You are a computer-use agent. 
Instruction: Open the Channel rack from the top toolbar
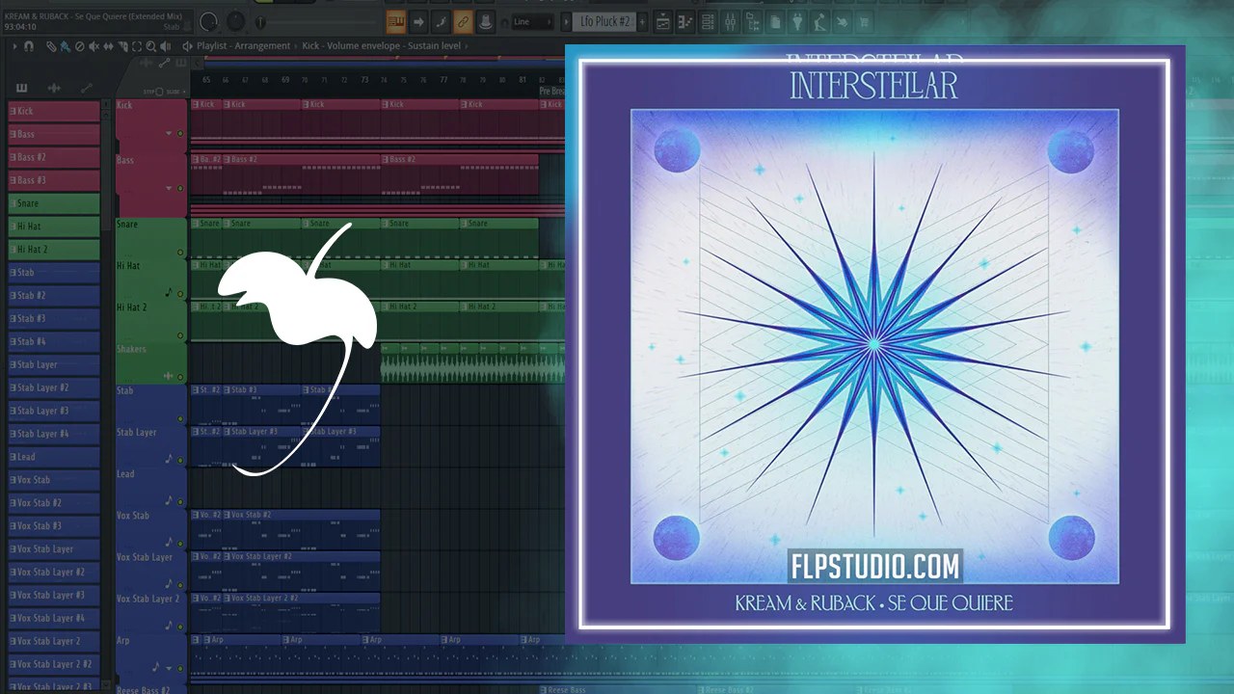pos(708,21)
